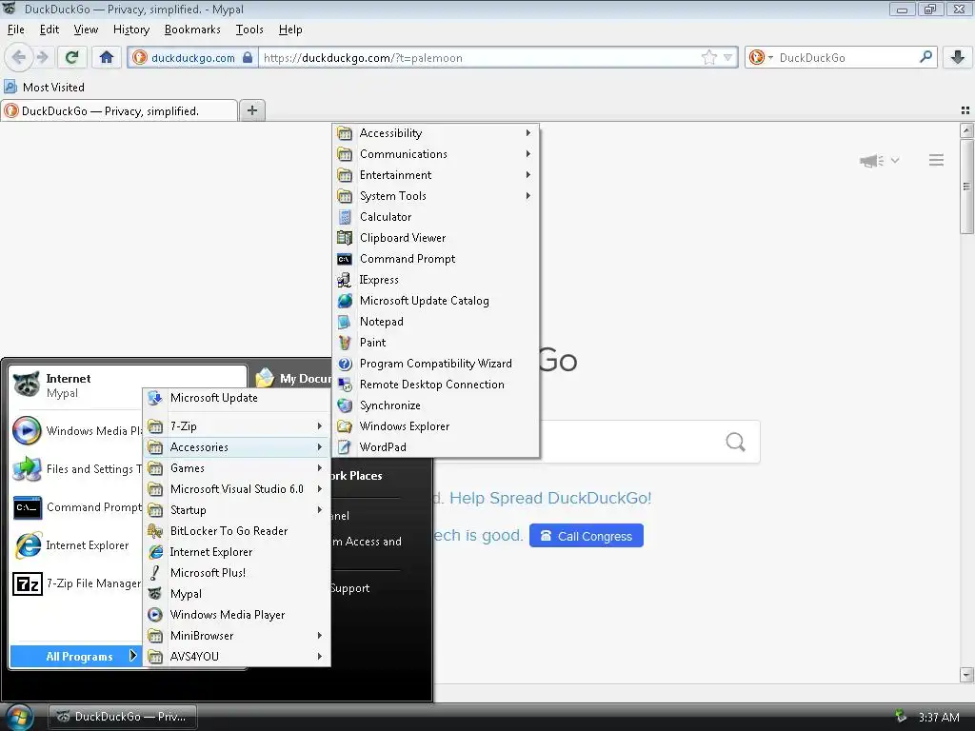
Task: Open the Tools menu
Action: pos(249,30)
